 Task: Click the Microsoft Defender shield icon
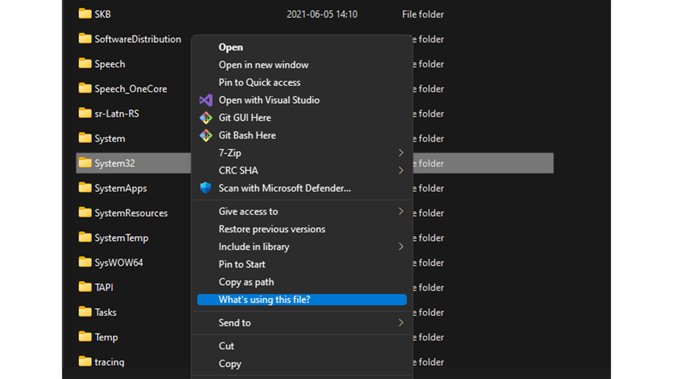[x=205, y=188]
